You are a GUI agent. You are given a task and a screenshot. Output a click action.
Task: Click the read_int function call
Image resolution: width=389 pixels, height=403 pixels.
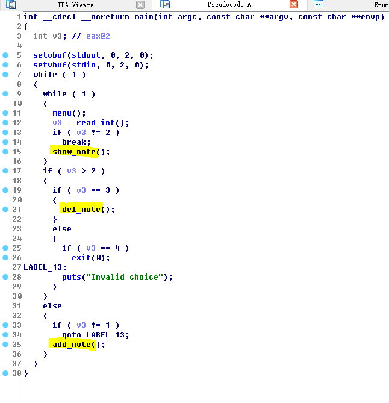(x=96, y=123)
